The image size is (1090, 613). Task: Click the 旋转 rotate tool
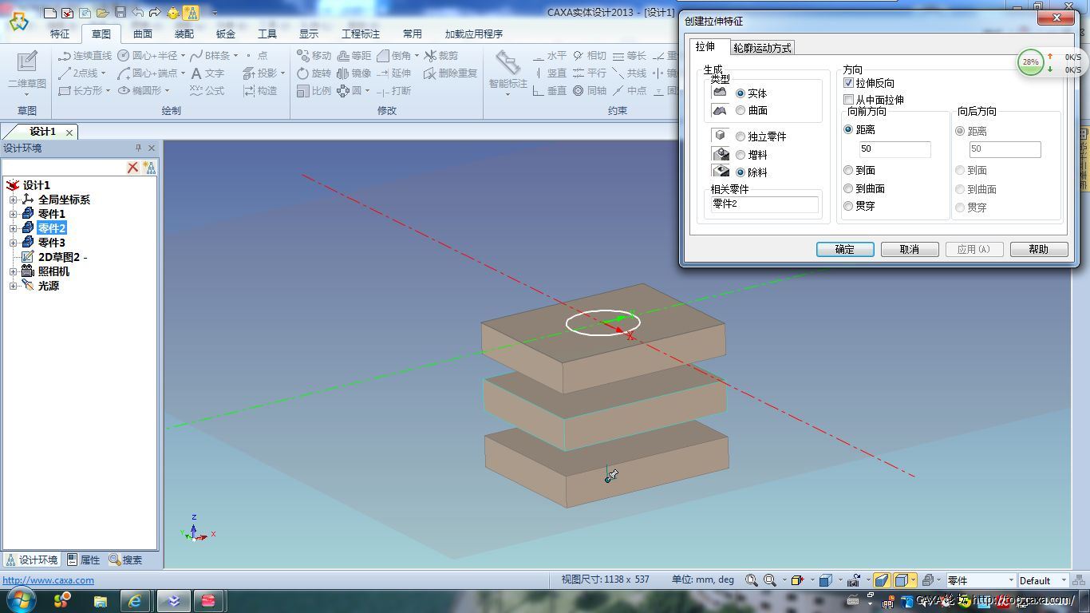point(314,73)
